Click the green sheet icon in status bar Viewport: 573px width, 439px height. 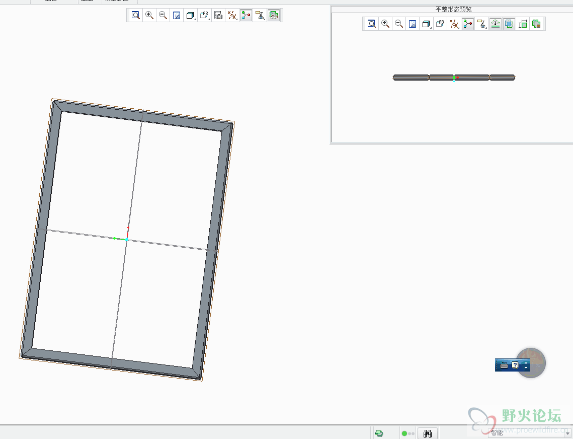point(379,433)
